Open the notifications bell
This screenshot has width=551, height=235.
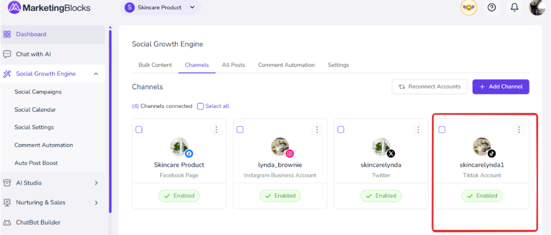514,8
